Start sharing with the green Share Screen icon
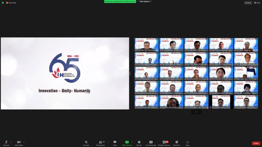 pyautogui.click(x=127, y=142)
